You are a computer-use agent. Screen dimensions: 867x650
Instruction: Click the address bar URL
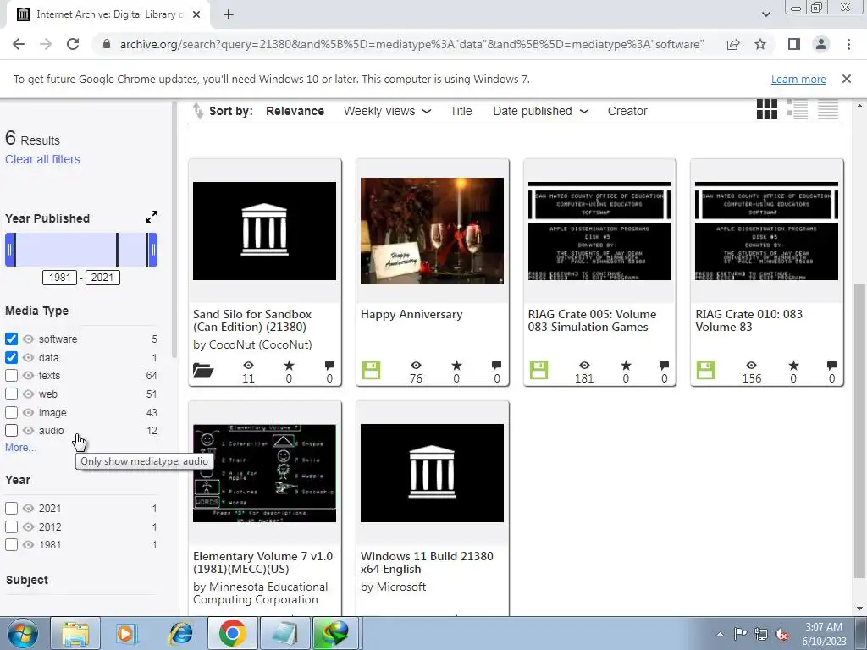pyautogui.click(x=412, y=44)
